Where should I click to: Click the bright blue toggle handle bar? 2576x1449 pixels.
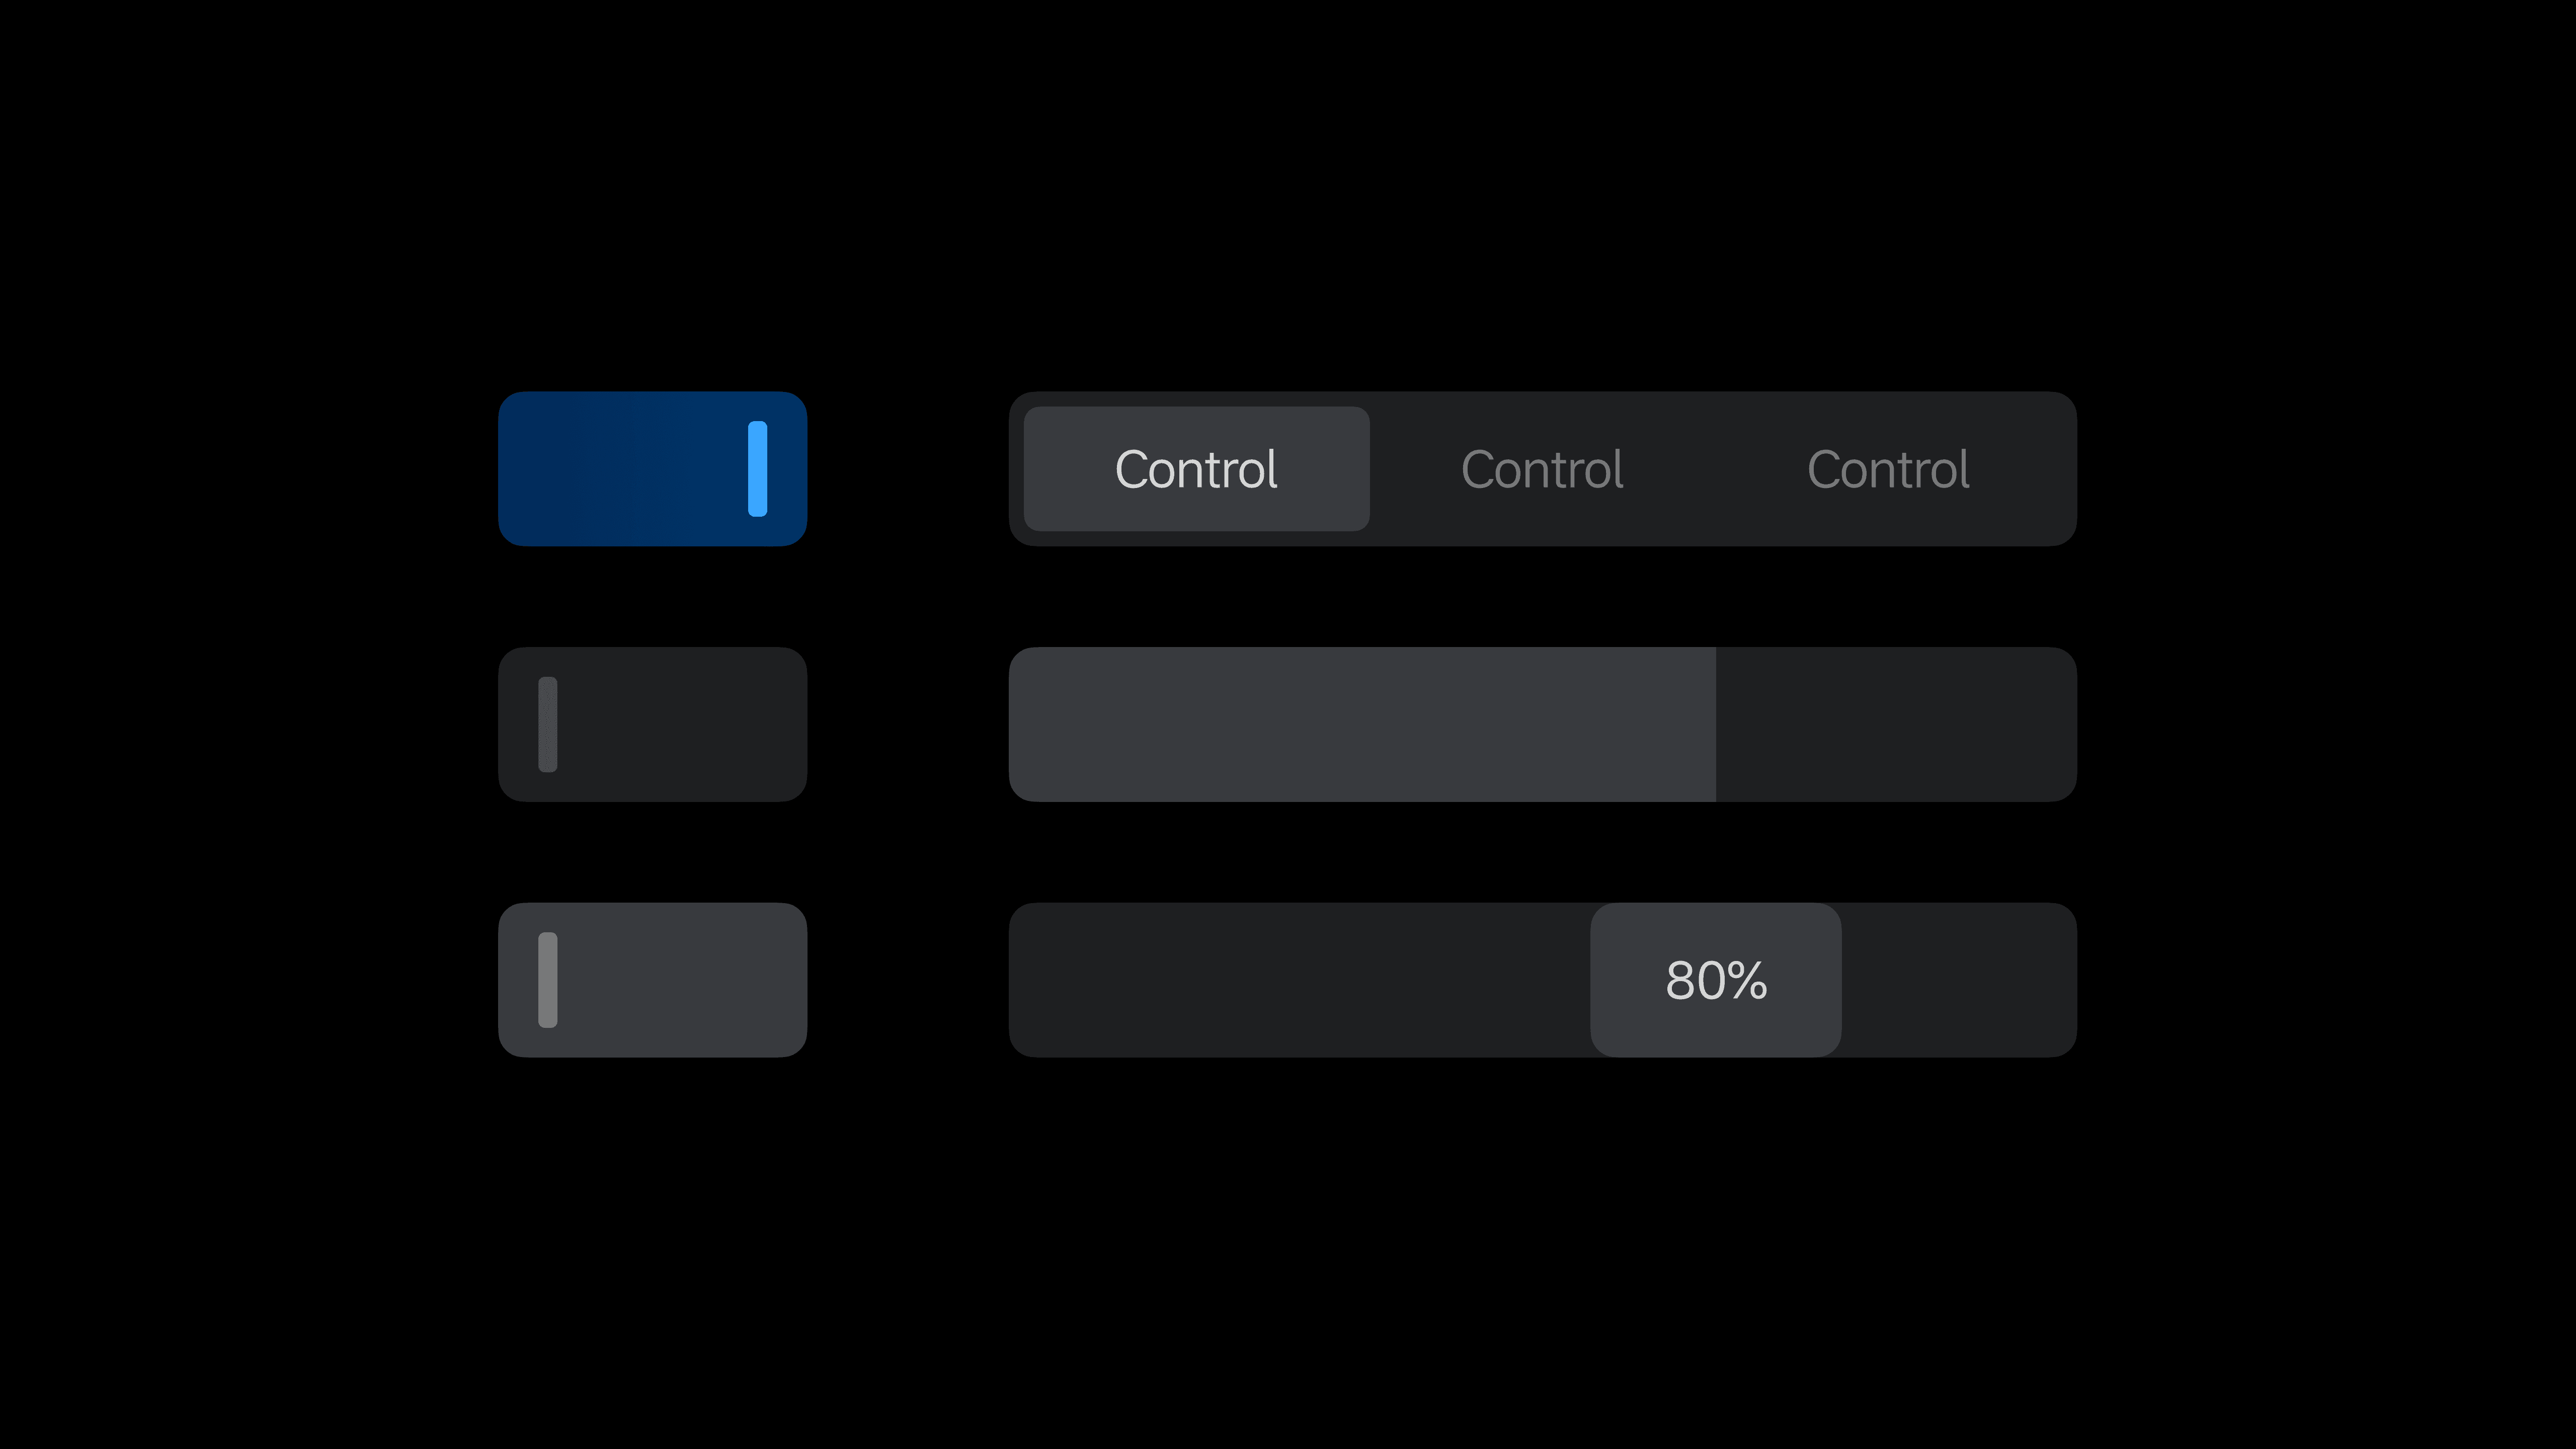pyautogui.click(x=757, y=468)
